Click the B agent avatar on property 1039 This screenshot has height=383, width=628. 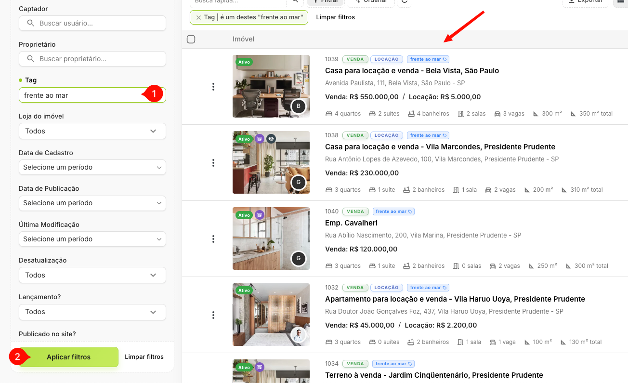(299, 106)
